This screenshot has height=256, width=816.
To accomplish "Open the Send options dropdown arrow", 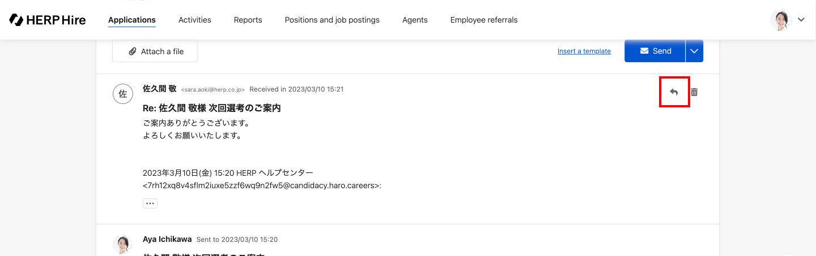I will click(x=694, y=51).
